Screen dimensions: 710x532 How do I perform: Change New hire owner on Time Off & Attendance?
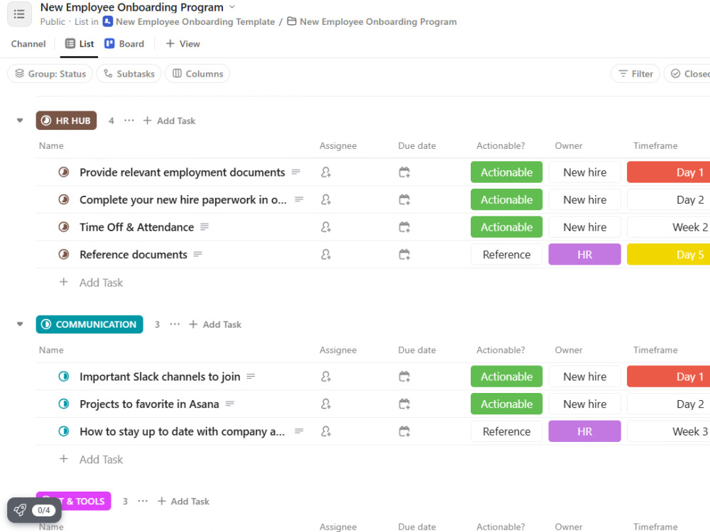(584, 227)
